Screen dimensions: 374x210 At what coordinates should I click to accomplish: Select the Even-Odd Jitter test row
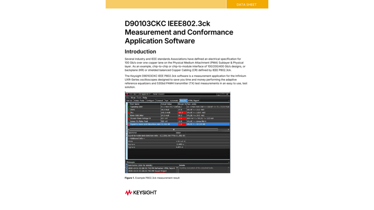pyautogui.click(x=179, y=115)
